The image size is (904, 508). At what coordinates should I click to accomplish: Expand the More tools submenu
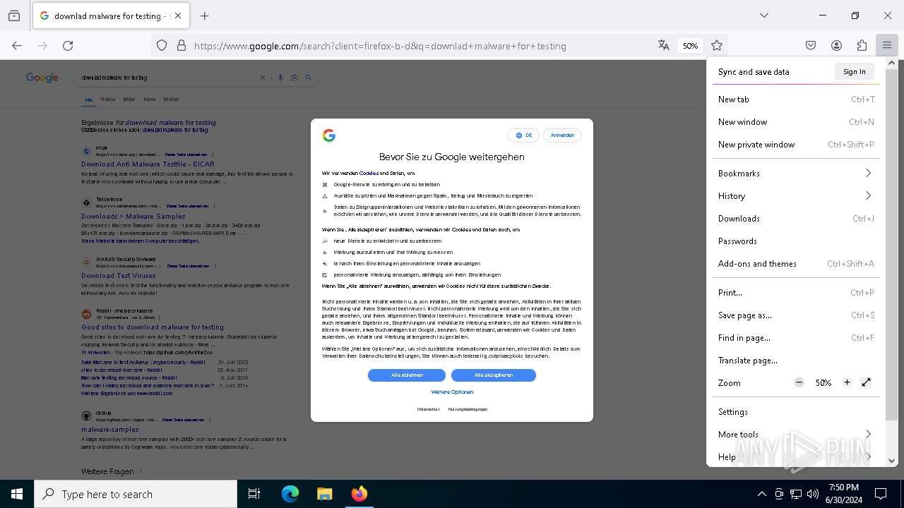[796, 435]
